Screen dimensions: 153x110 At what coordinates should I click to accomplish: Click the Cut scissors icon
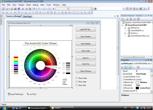pos(23,9)
